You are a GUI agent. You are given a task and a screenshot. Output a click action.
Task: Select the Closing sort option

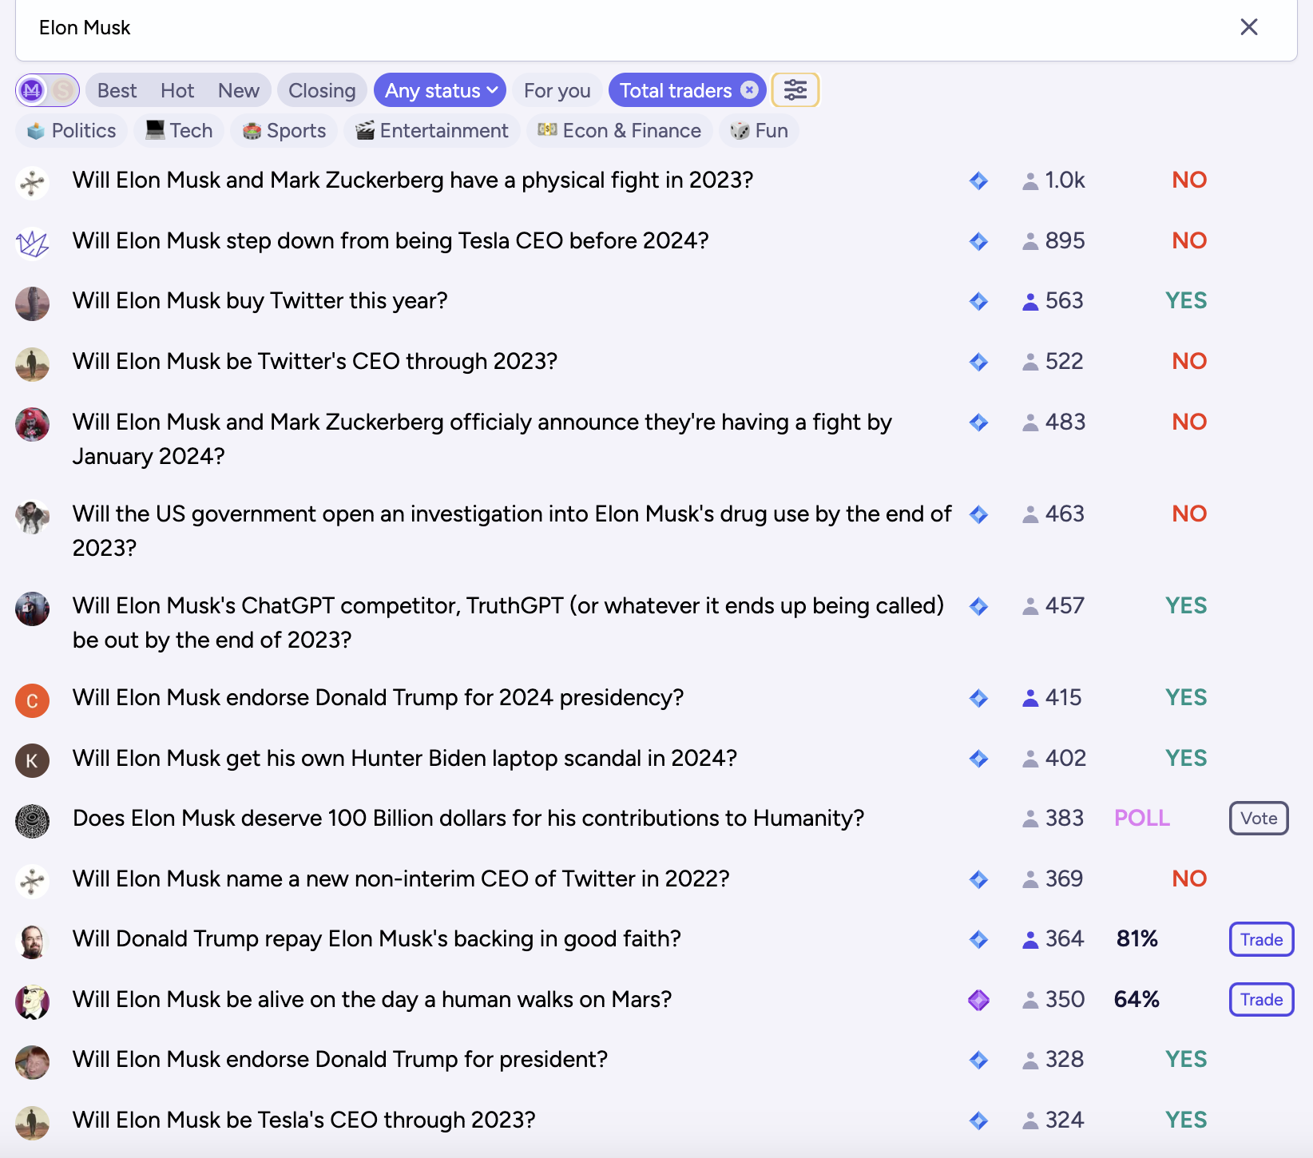coord(322,90)
